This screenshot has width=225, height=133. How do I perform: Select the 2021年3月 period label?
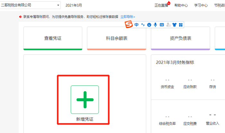[74, 5]
